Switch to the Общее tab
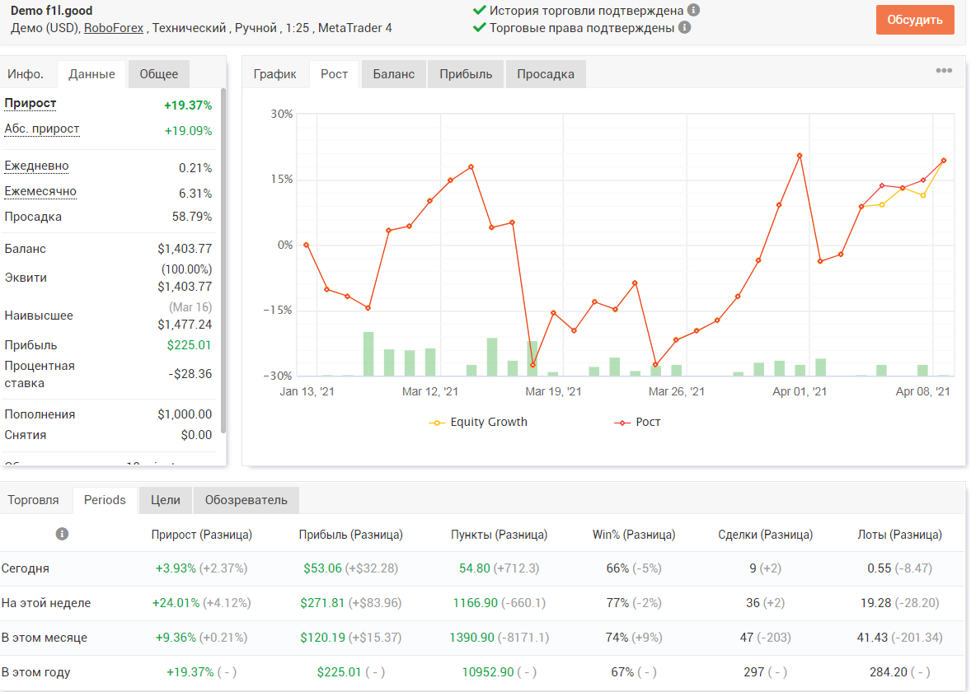This screenshot has width=971, height=692. 158,74
